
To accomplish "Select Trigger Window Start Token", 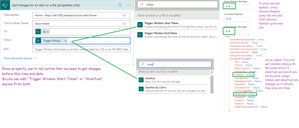I will 177,25.
